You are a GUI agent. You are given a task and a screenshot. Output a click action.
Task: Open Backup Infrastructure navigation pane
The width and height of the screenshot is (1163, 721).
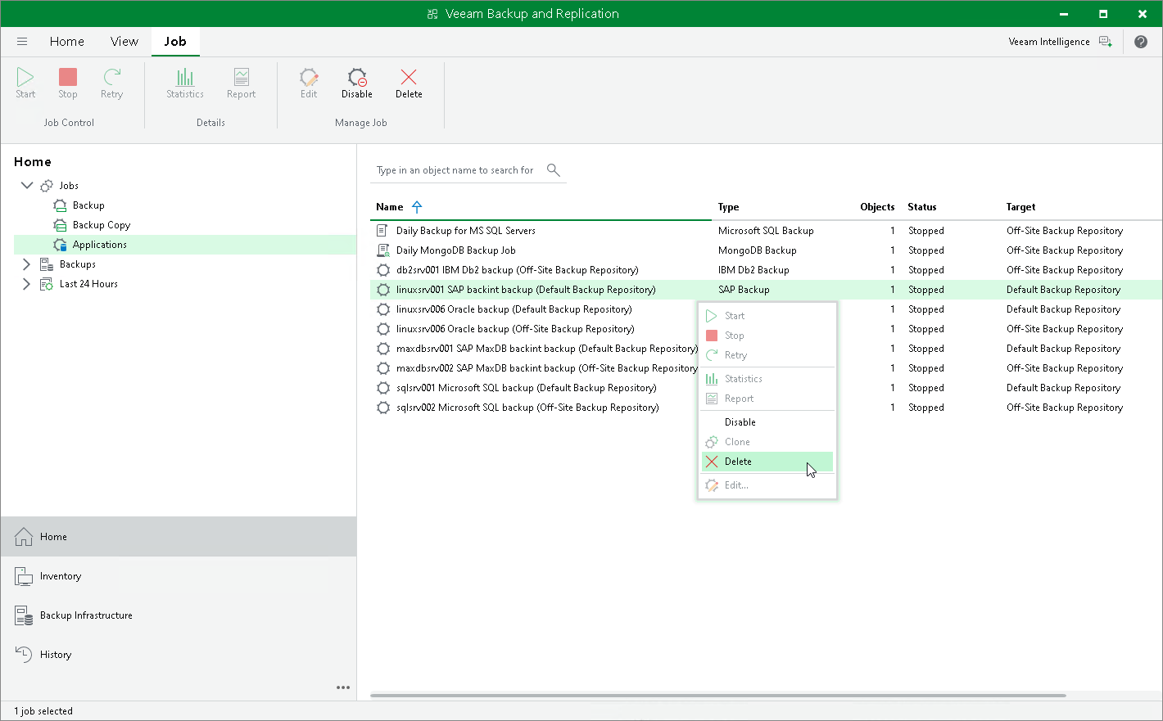click(179, 615)
